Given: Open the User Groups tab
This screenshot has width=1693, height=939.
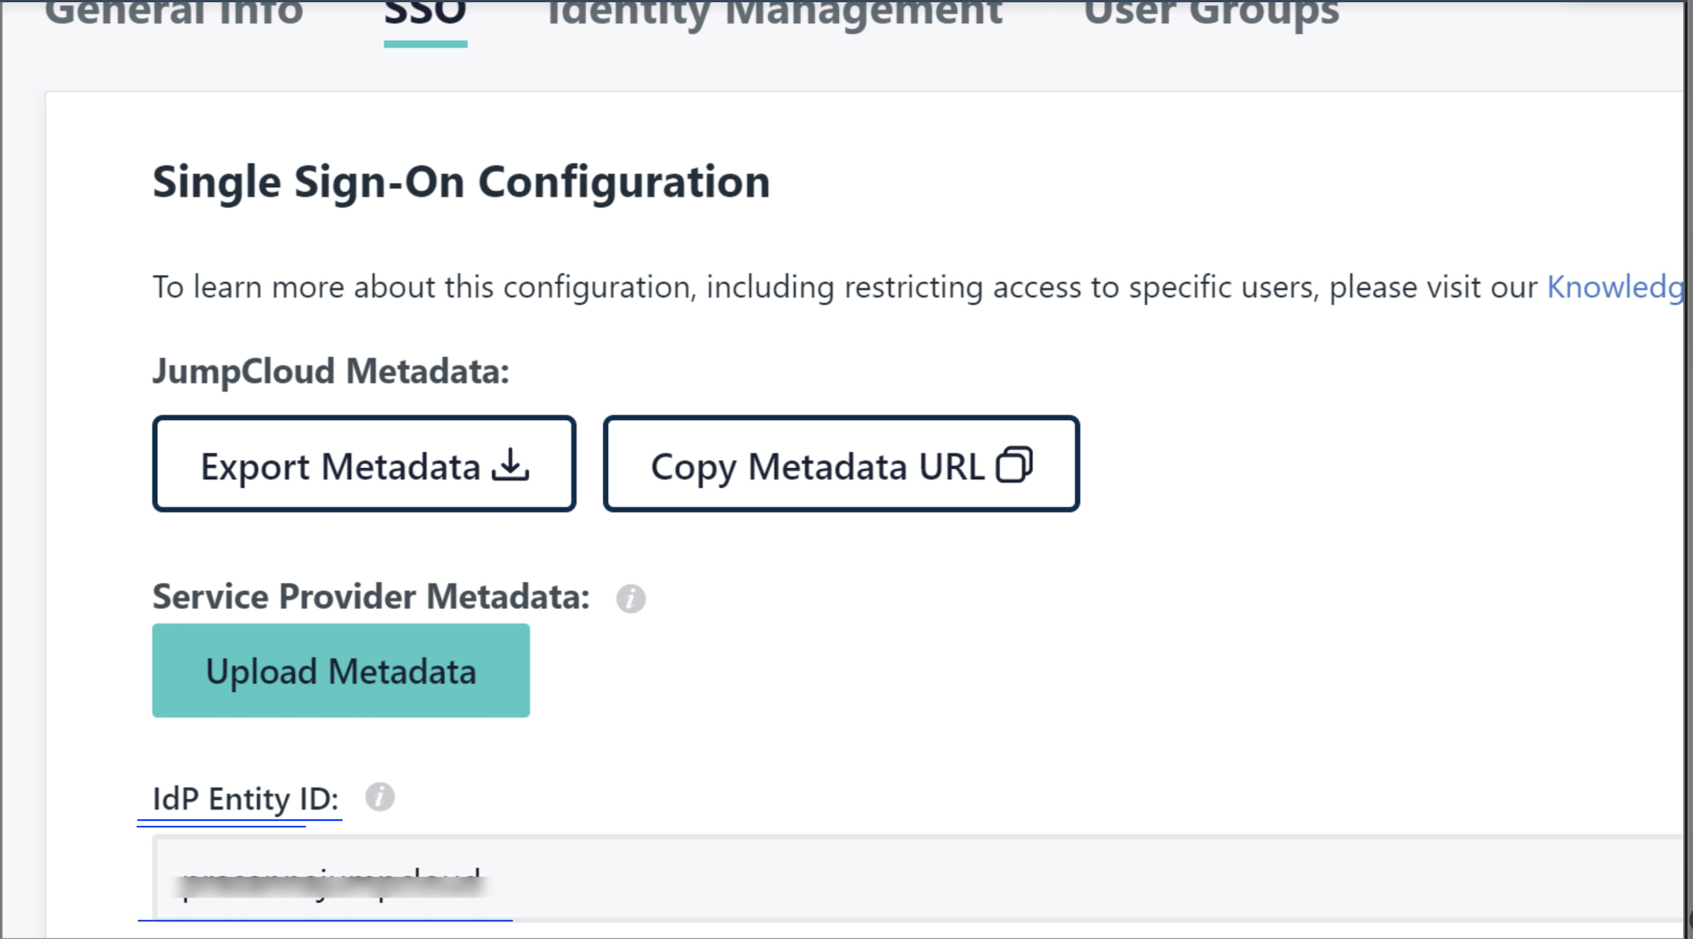Looking at the screenshot, I should coord(1211,14).
